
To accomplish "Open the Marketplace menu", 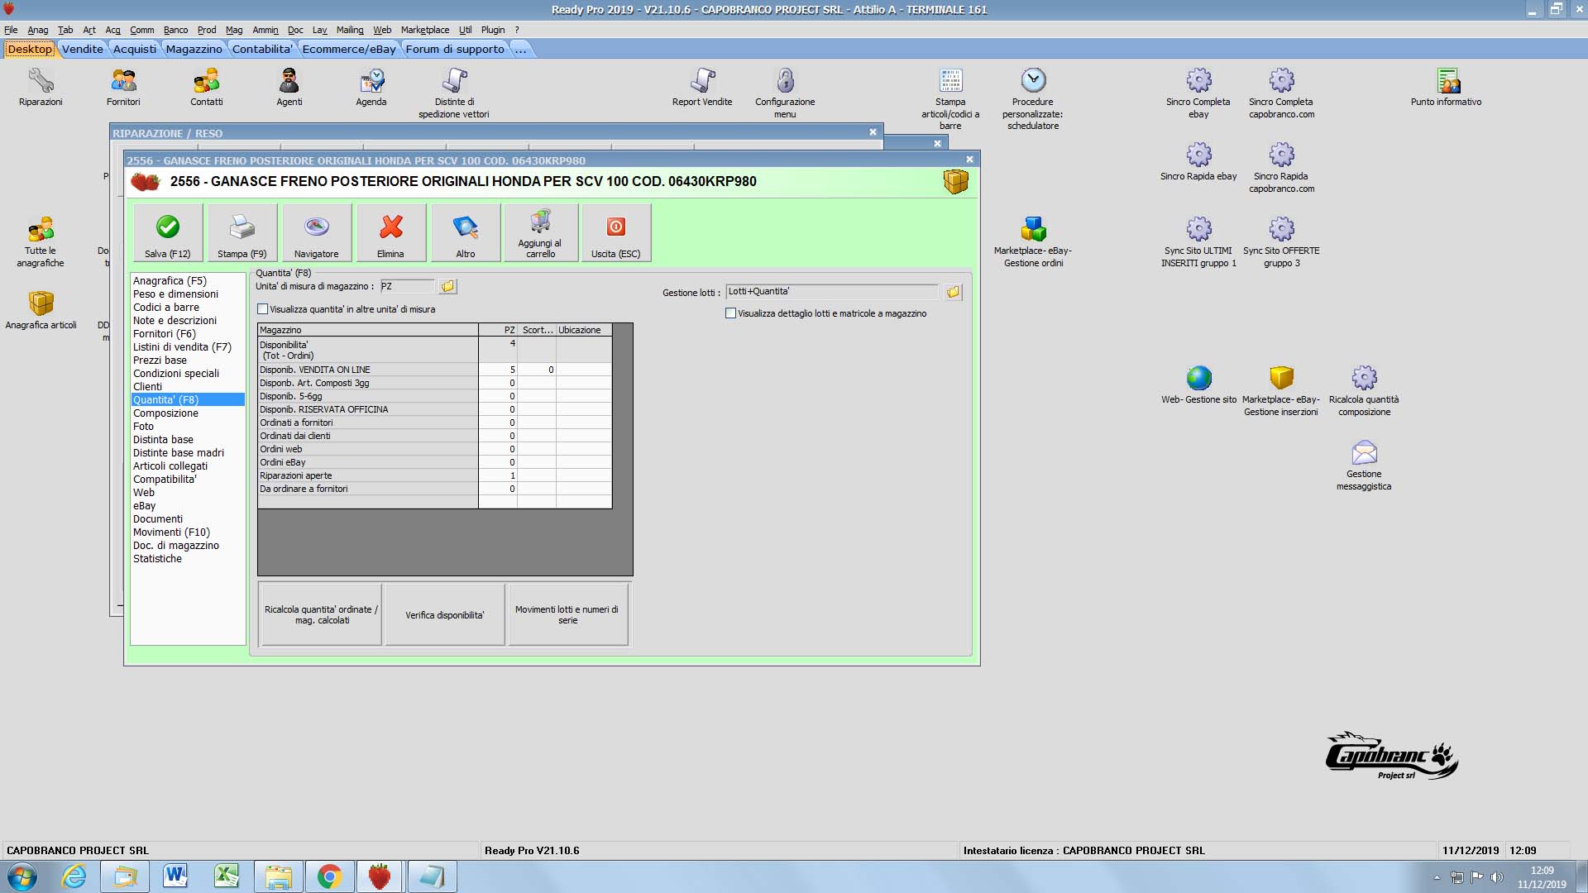I will point(425,30).
